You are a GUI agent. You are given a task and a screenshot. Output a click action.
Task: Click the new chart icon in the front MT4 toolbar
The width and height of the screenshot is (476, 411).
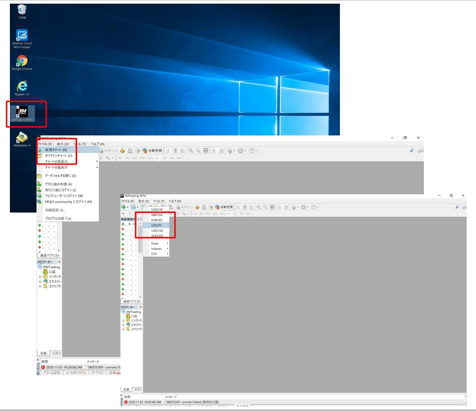click(124, 207)
